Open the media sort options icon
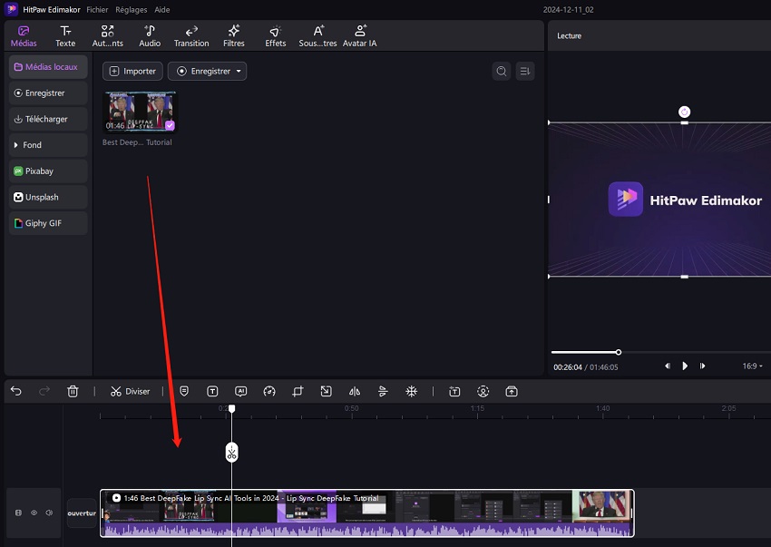 click(x=525, y=72)
